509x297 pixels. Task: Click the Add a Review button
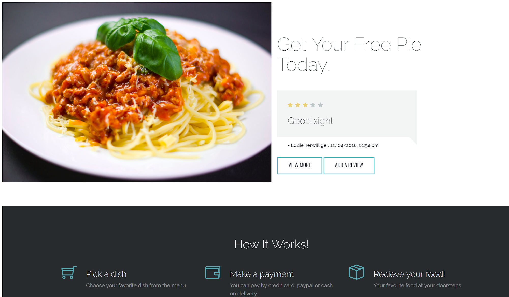[x=349, y=165]
